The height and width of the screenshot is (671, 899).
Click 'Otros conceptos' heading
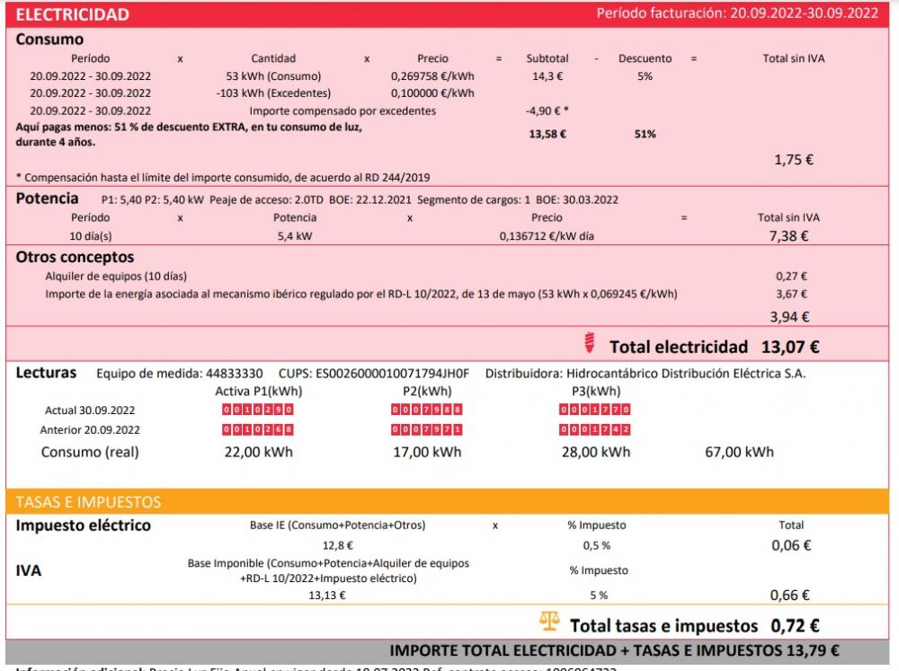coord(75,257)
